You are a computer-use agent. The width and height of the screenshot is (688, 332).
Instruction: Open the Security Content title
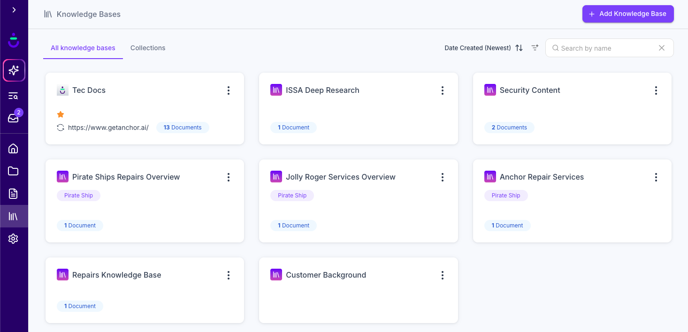coord(530,90)
